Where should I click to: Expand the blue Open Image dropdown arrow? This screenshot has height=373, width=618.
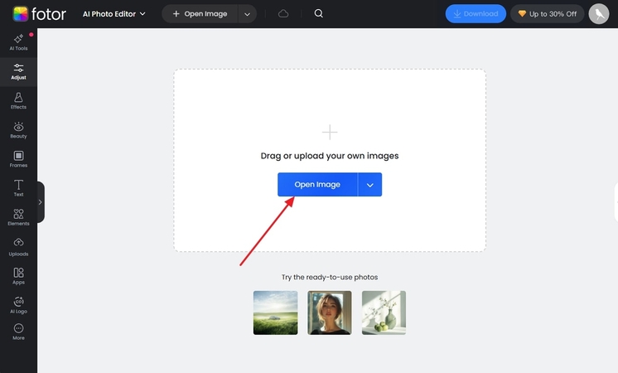point(369,185)
